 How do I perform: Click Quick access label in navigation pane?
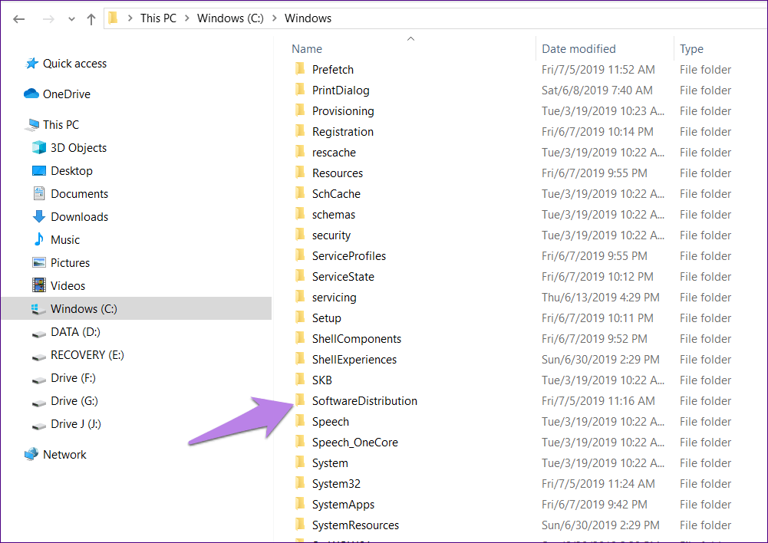(75, 64)
